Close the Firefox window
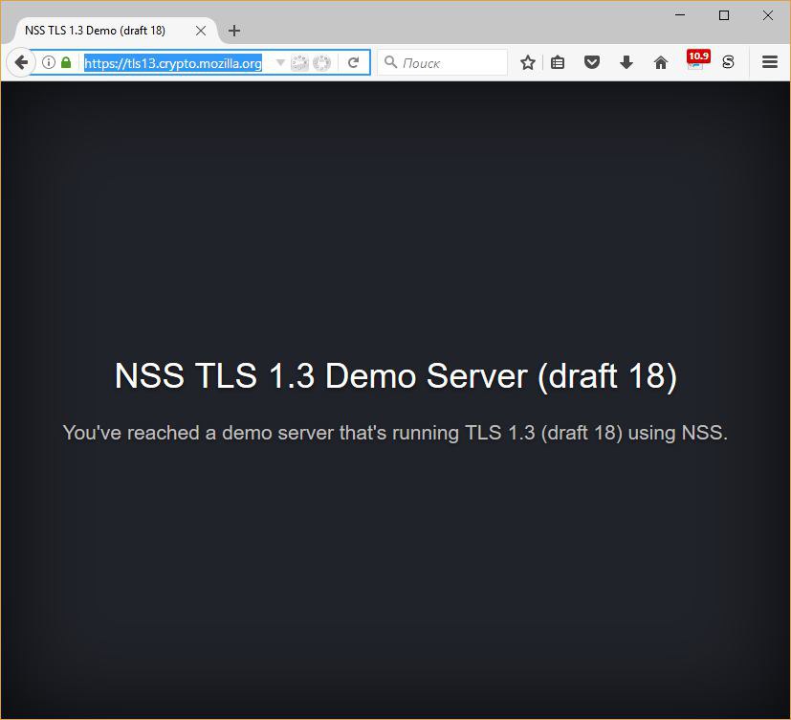Image resolution: width=791 pixels, height=720 pixels. coord(768,15)
